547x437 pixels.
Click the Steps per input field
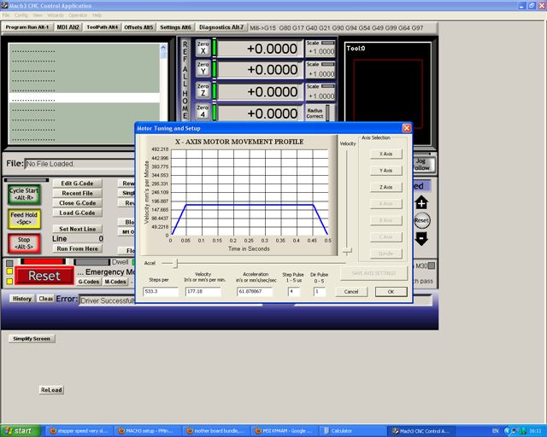coord(161,291)
